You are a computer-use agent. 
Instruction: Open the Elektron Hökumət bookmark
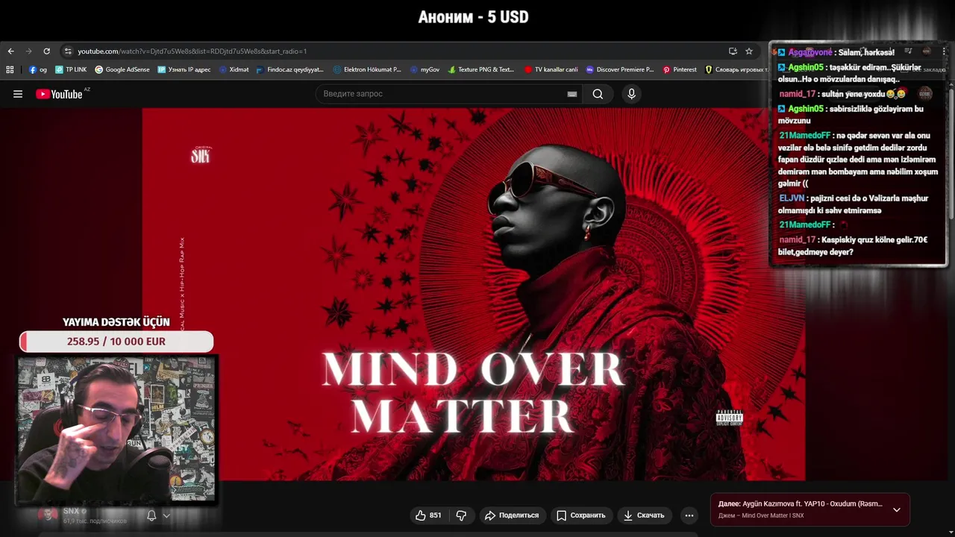368,69
